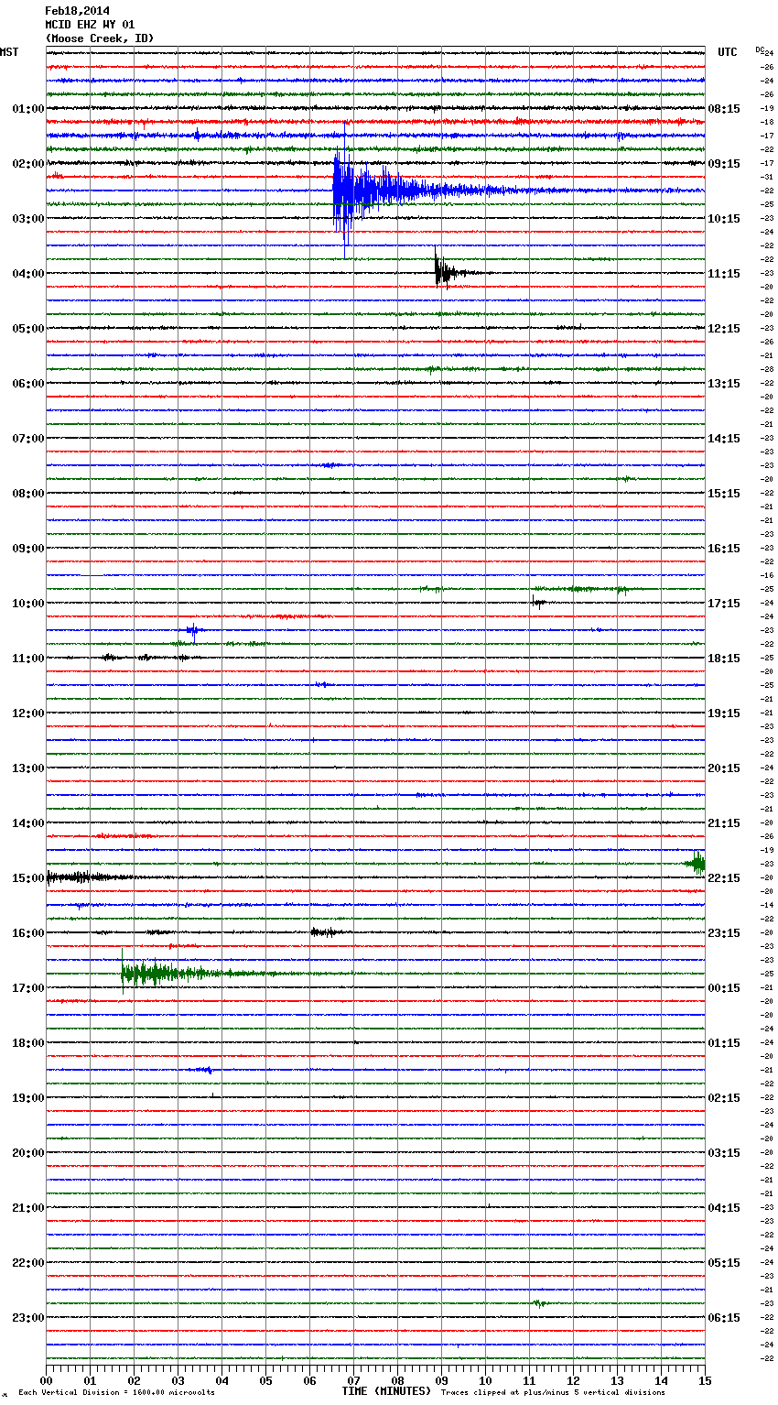Select the 22:15 UTC time label
This screenshot has height=1405, width=778.
click(x=724, y=878)
